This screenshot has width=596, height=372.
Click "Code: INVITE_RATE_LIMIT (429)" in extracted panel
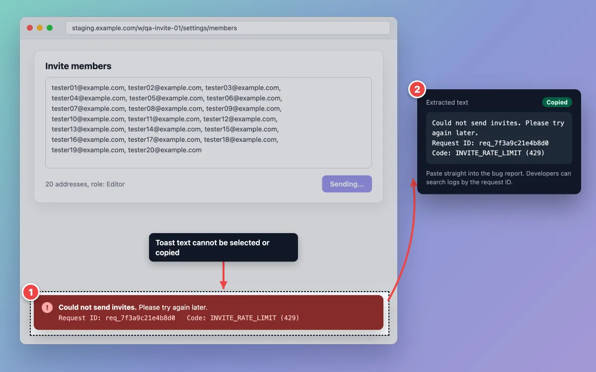(x=488, y=153)
